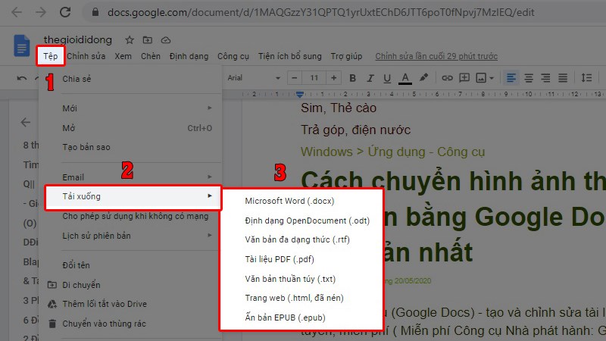Click the 'Sim, Thẻ cào' line
Screen dimensions: 606x341
point(339,108)
